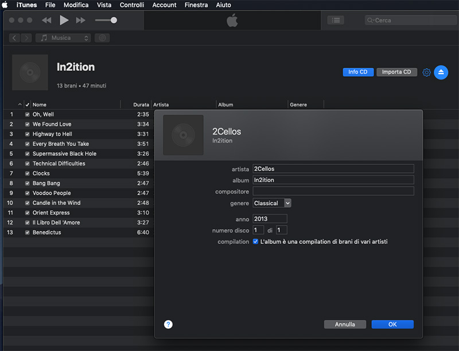Sort by Nome column header
The image size is (459, 351).
(40, 105)
